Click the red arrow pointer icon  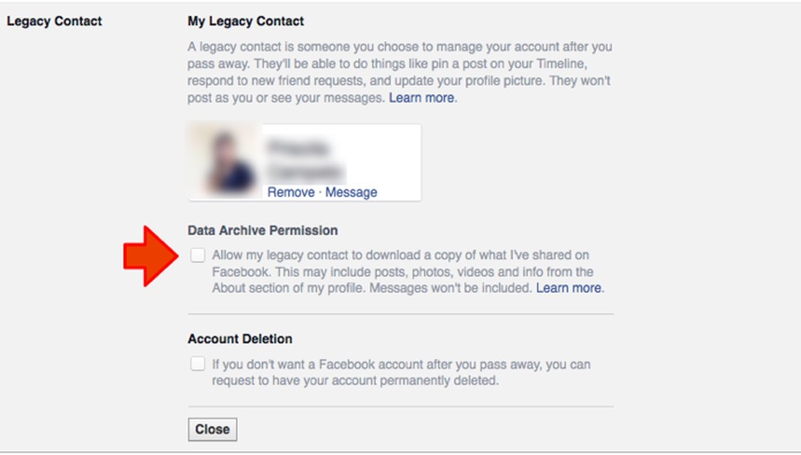pos(149,256)
